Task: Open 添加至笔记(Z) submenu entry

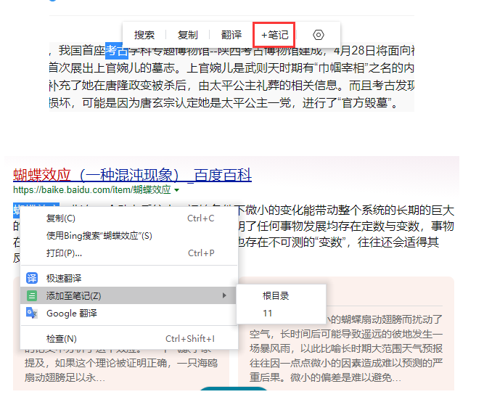Action: [x=129, y=295]
